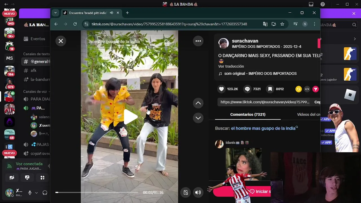Collapse the Canales de voz category
This screenshot has width=361, height=203.
coord(37,91)
